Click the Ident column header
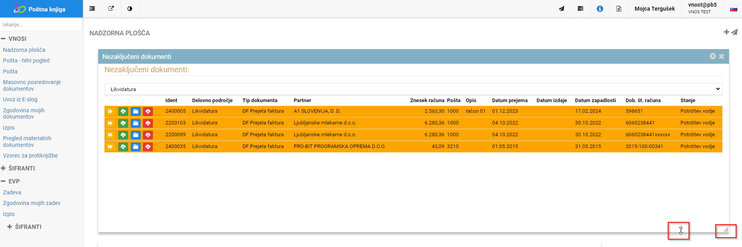Viewport: 742px width, 247px height. [x=171, y=101]
